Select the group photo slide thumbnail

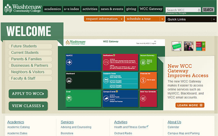[188, 46]
